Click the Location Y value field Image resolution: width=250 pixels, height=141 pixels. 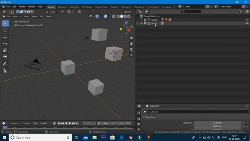pos(218,126)
